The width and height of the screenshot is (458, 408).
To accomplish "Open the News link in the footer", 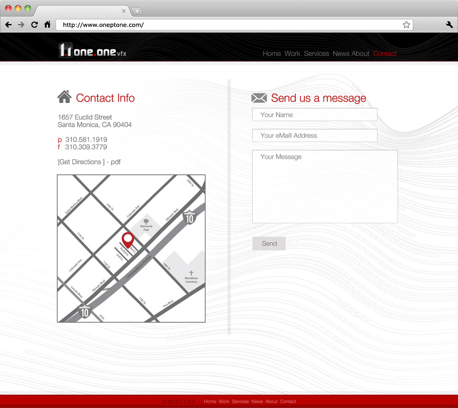I will 257,402.
